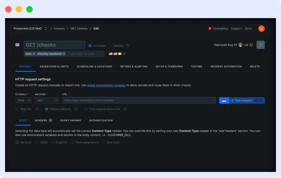This screenshot has width=281, height=178.
Task: Select the JSON body type
Action: [x=37, y=142]
